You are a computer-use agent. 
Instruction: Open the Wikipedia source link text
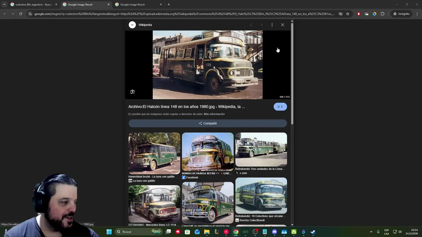tap(145, 25)
